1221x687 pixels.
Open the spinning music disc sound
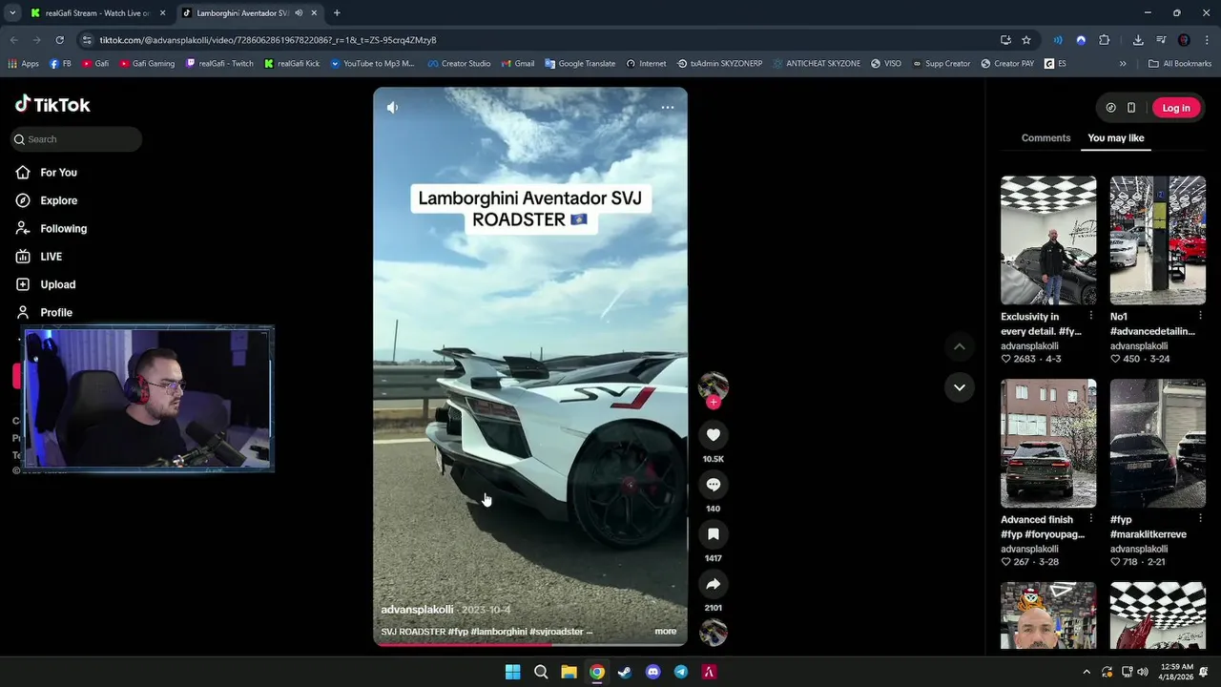(x=713, y=633)
